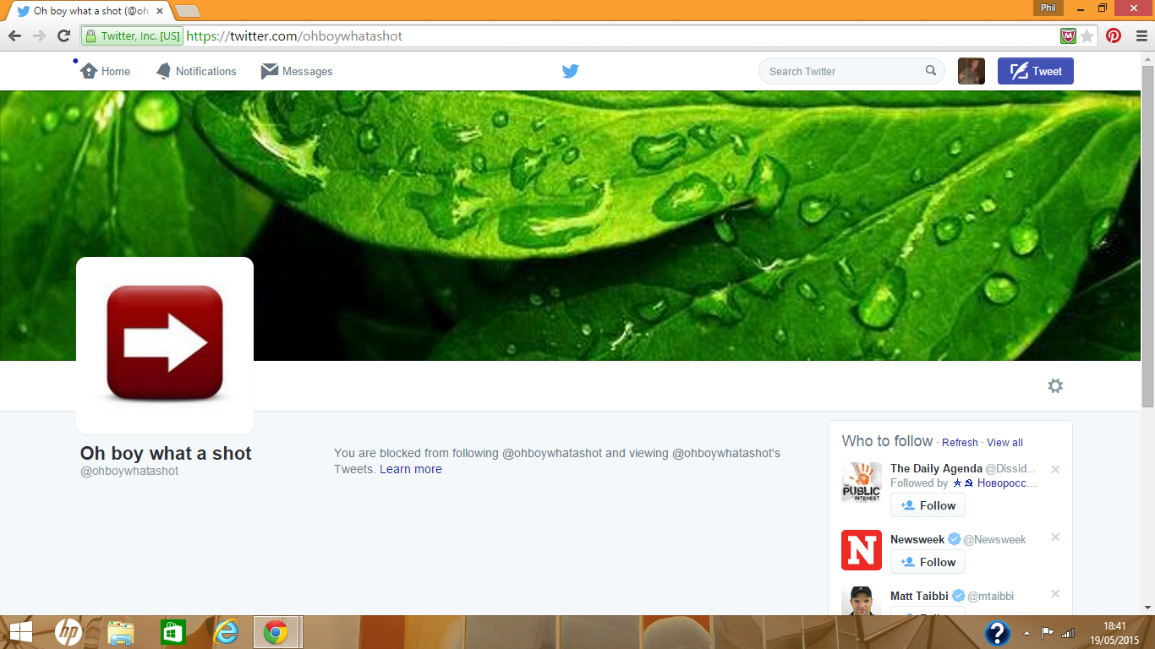Show hidden system tray icons
Screen dimensions: 1155x649
point(1026,633)
